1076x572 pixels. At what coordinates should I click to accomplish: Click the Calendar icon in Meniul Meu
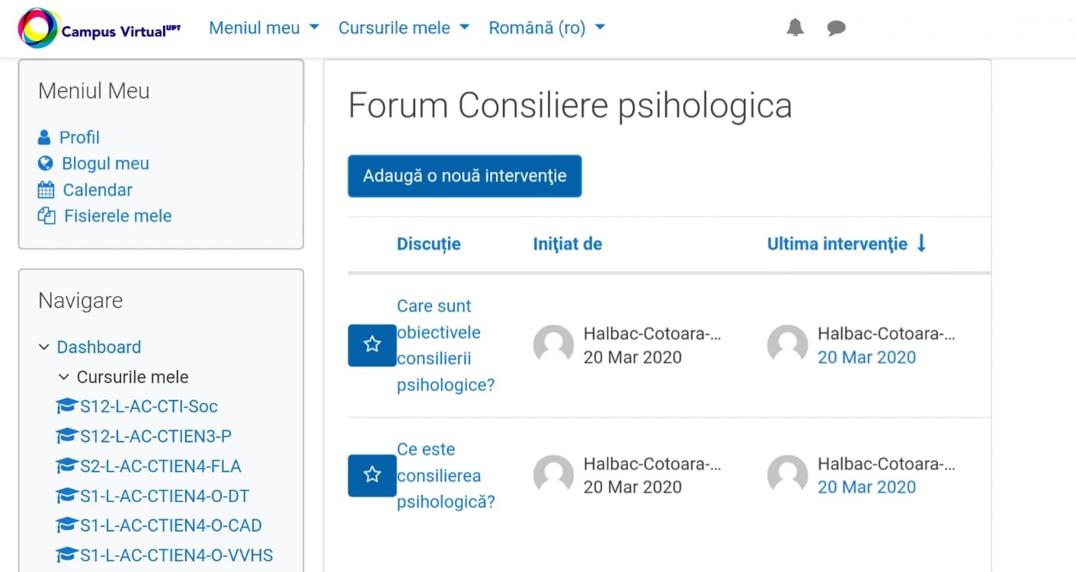click(46, 190)
